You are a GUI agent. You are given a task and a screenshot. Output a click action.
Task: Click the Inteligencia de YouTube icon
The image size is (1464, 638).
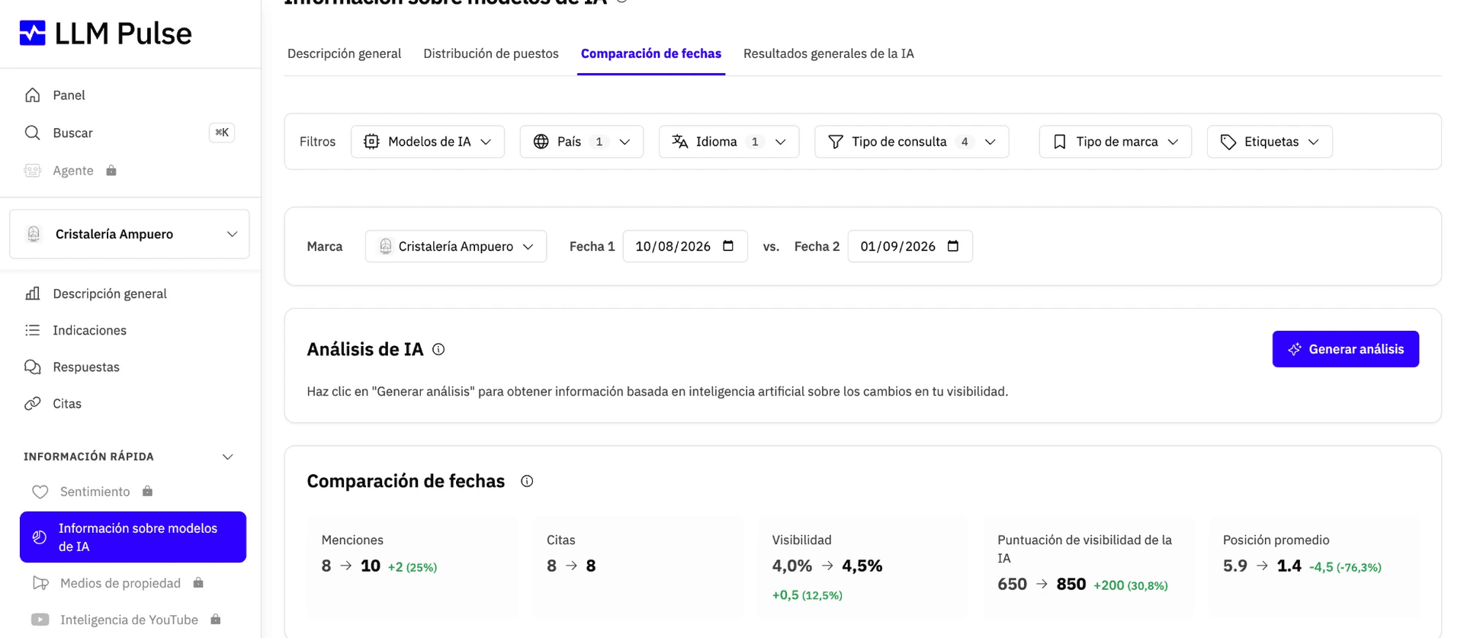click(40, 620)
